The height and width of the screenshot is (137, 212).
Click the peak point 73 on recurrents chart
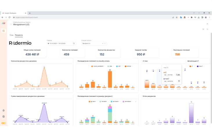click(44, 68)
